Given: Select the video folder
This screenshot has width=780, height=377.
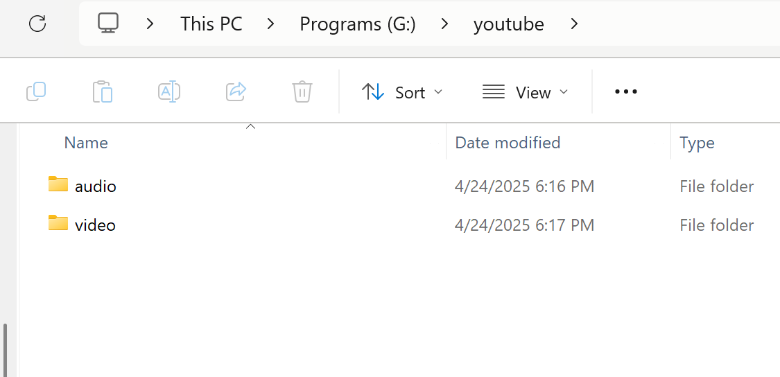Looking at the screenshot, I should pos(95,225).
